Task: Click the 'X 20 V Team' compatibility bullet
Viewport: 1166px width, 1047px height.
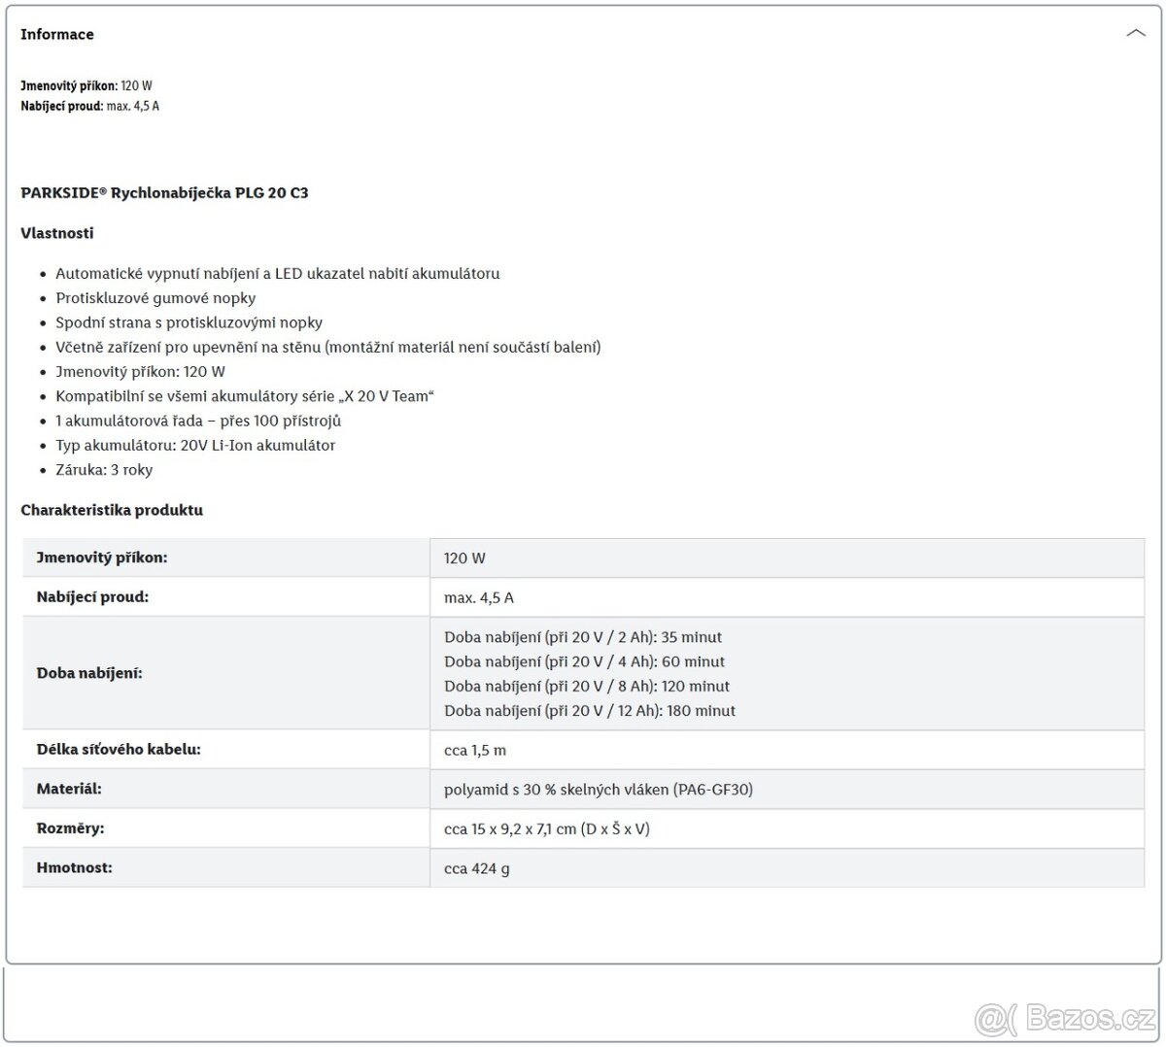Action: click(x=244, y=396)
